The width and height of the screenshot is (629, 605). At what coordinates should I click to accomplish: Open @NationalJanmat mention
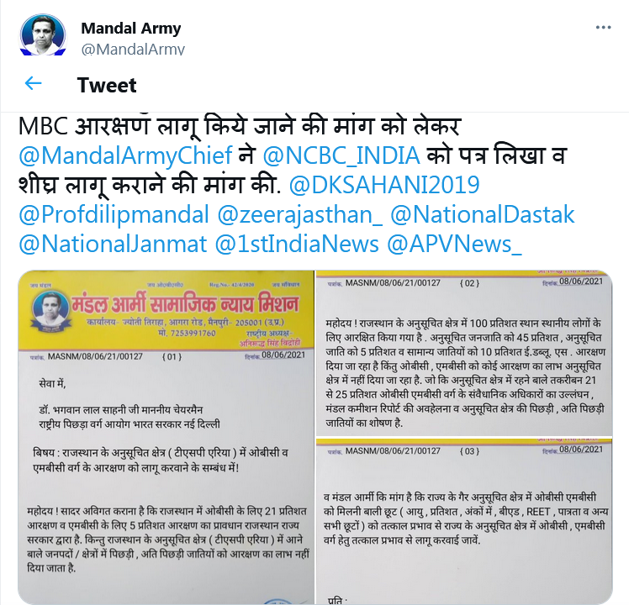pyautogui.click(x=113, y=245)
